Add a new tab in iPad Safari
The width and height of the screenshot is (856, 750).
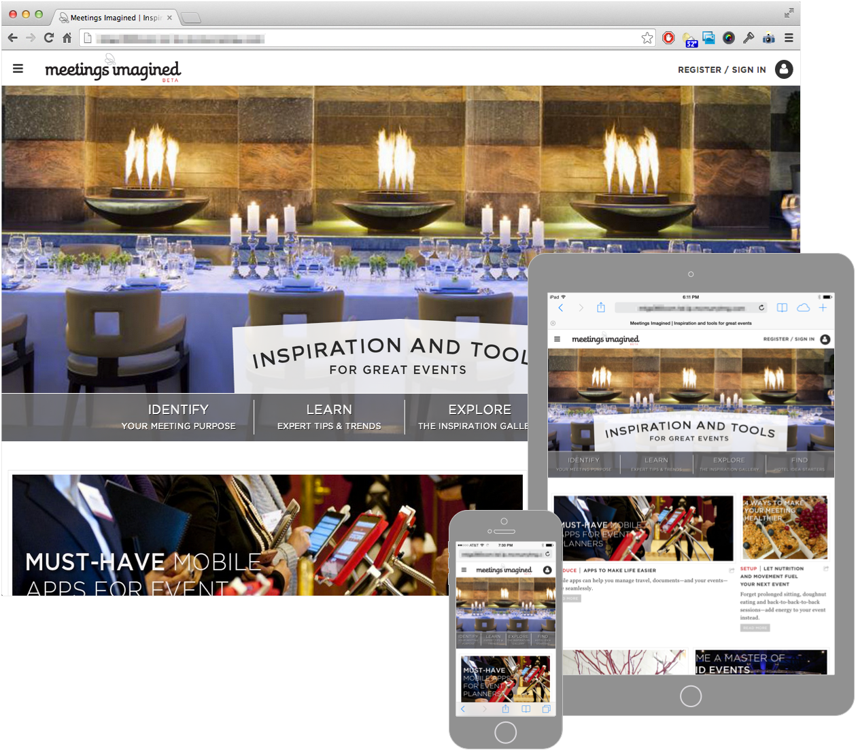[x=823, y=308]
